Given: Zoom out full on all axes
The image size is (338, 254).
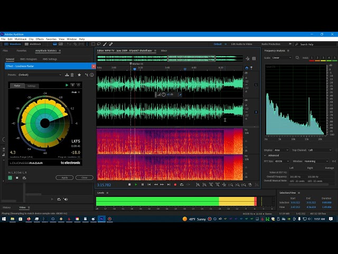Looking at the screenshot, I should coord(224,185).
